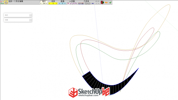Increase the 简化 percentage with right arrow
The width and height of the screenshot is (178, 100).
46,4
